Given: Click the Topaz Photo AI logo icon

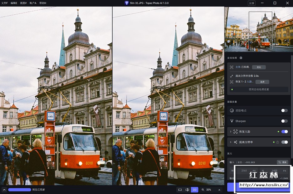Looking at the screenshot, I should click(x=127, y=3).
